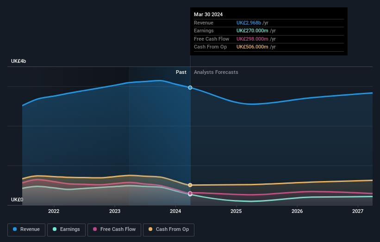
Task: Click the UK£298.000m free cash flow value
Action: (252, 39)
